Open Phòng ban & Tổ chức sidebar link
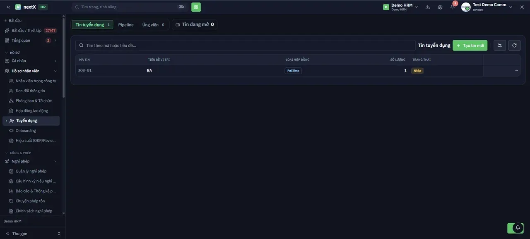The image size is (530, 239). 33,101
